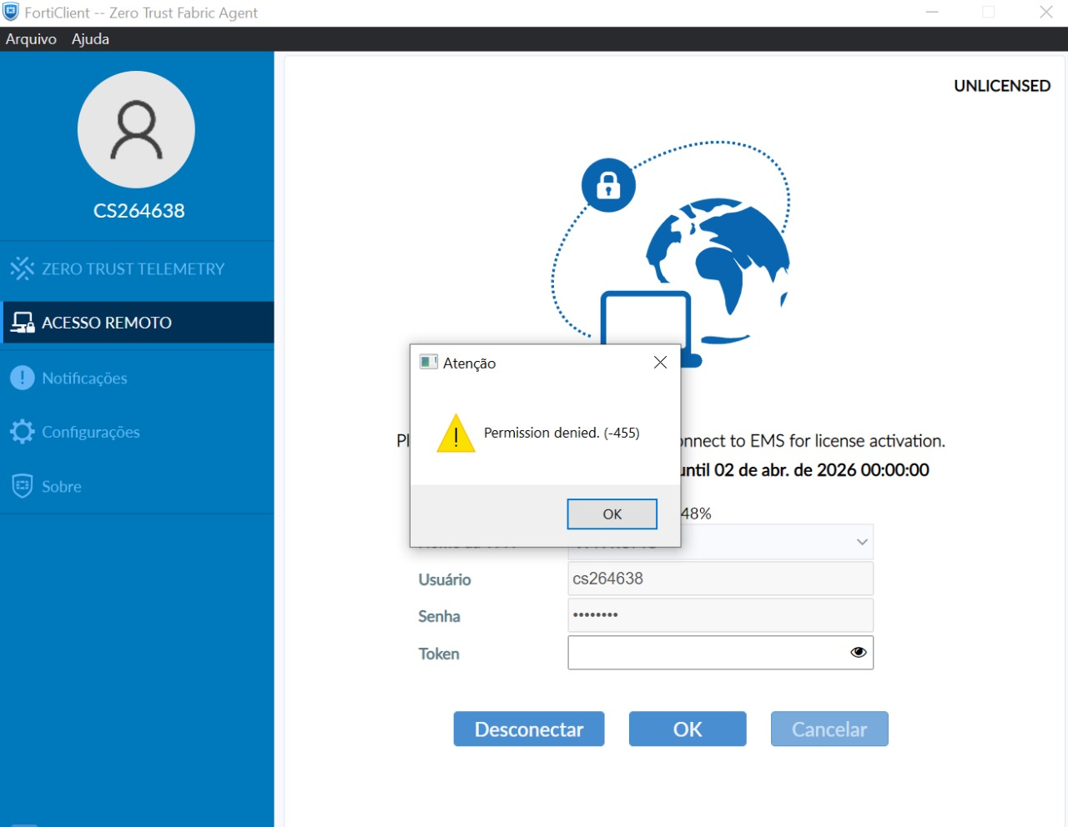Open Notificações in the sidebar
This screenshot has height=827, width=1068.
pos(137,378)
